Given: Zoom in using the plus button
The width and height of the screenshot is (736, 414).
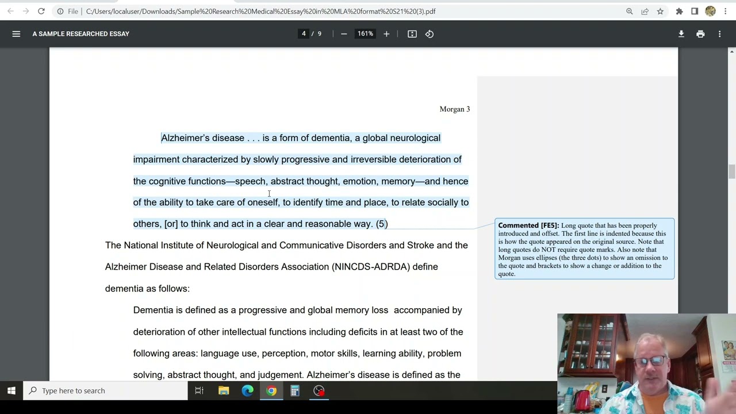Looking at the screenshot, I should (x=386, y=34).
